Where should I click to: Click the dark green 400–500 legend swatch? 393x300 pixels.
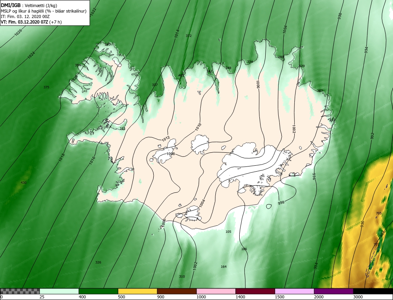tap(98, 291)
